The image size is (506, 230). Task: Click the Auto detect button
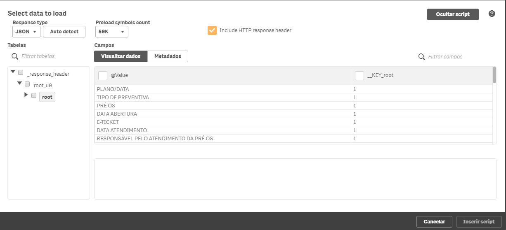[64, 32]
